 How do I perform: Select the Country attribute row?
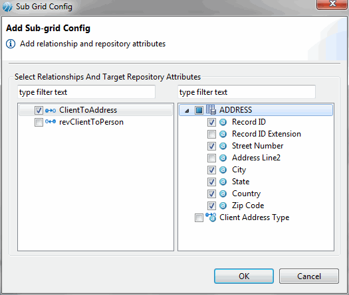pyautogui.click(x=246, y=194)
